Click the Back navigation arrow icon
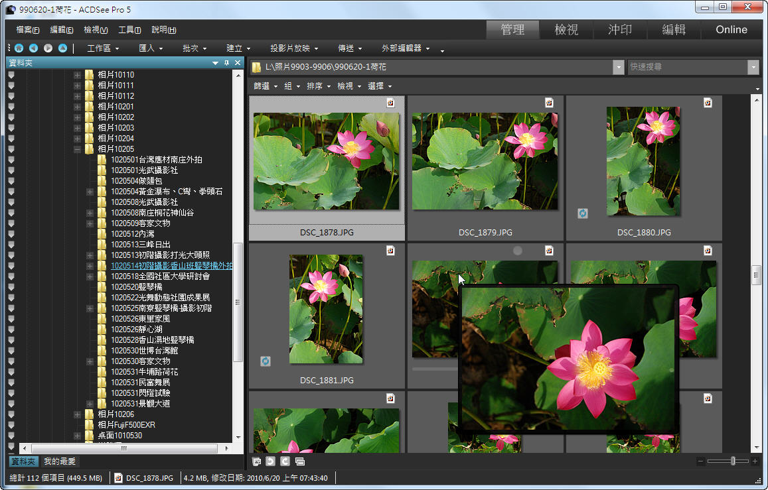The image size is (768, 490). coord(33,48)
